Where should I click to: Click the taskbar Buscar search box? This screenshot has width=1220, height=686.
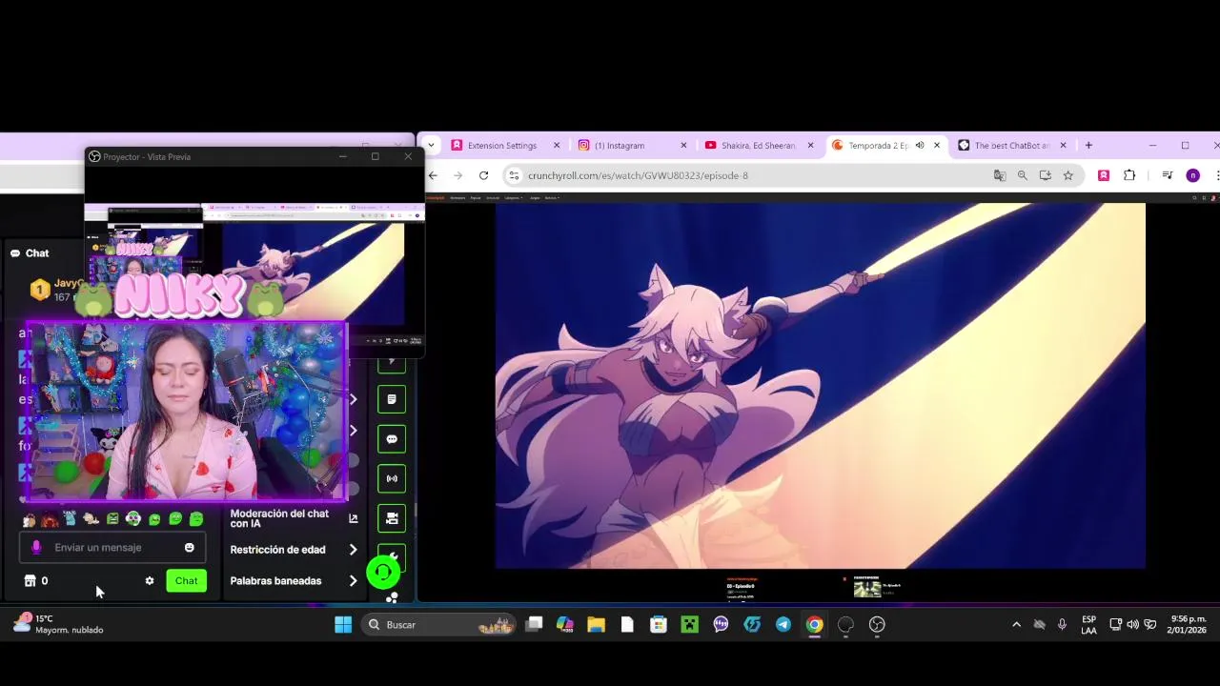[x=438, y=625]
